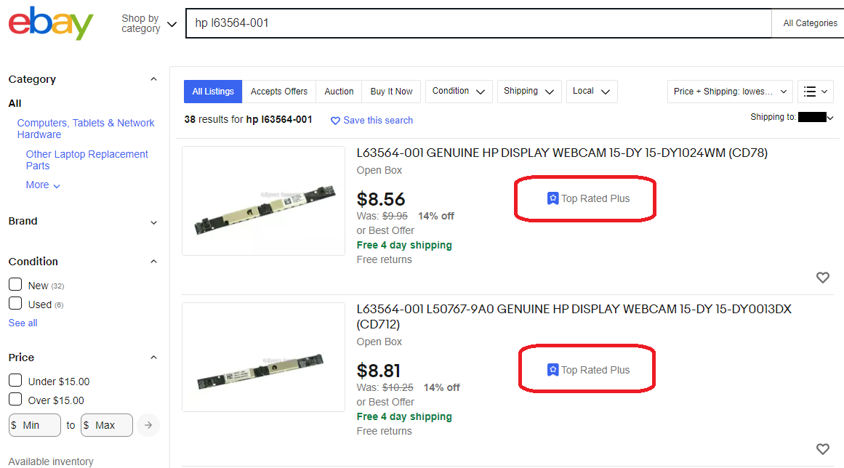Check the Used condition checkbox
This screenshot has width=844, height=468.
(x=15, y=303)
